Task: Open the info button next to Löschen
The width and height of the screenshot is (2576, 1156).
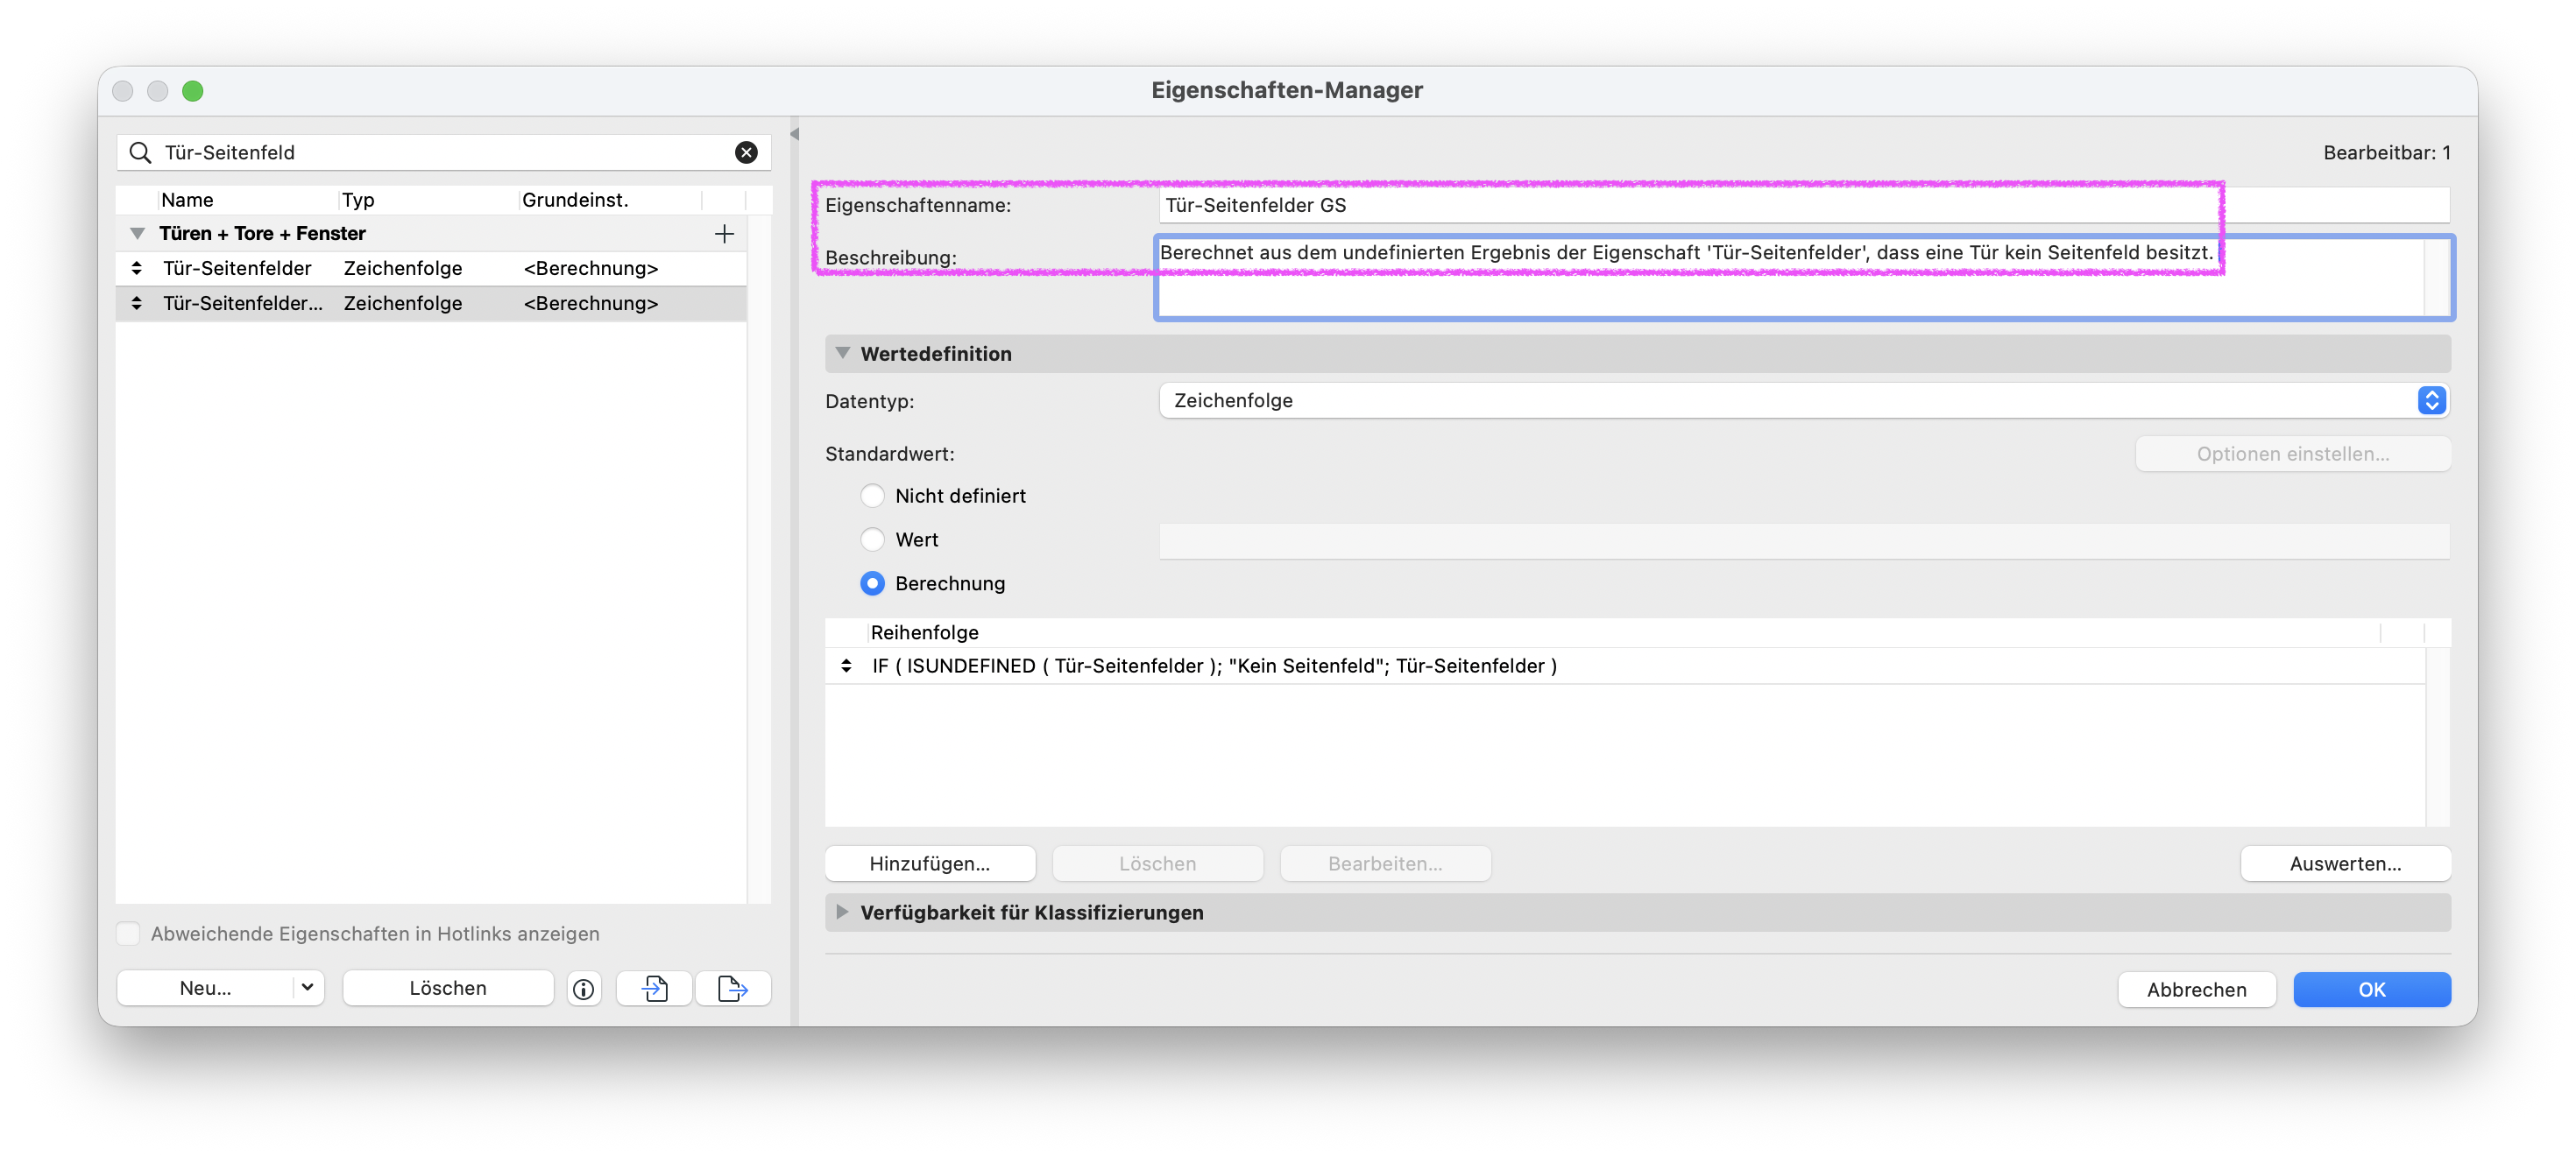Action: [x=583, y=988]
